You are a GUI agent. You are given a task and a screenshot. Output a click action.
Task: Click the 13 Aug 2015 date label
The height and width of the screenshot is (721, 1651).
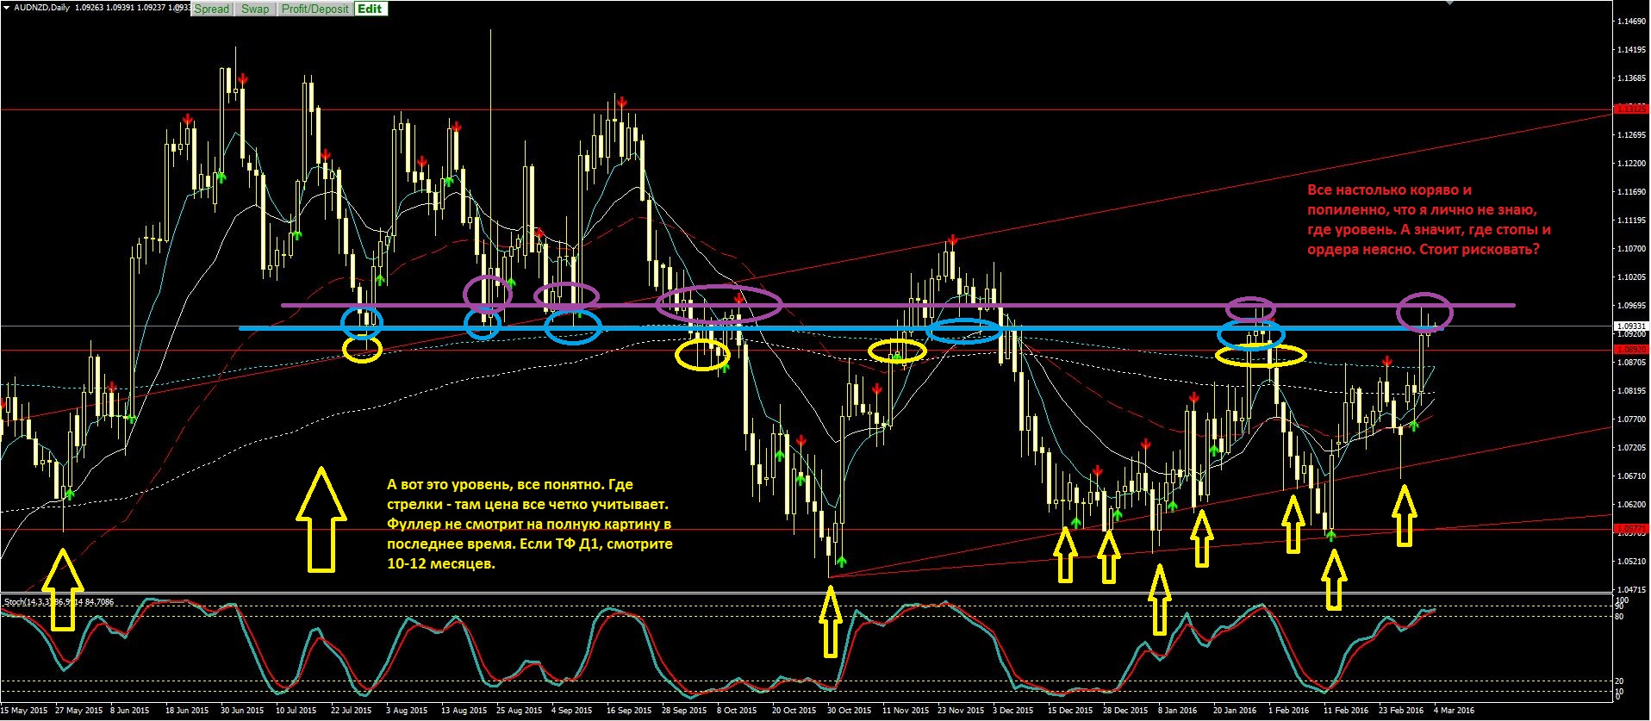464,711
